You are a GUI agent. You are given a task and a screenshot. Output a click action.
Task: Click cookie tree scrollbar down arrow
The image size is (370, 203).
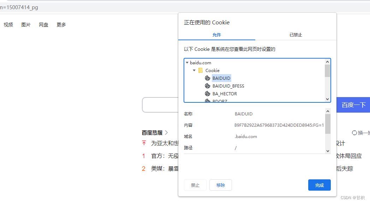pyautogui.click(x=327, y=99)
